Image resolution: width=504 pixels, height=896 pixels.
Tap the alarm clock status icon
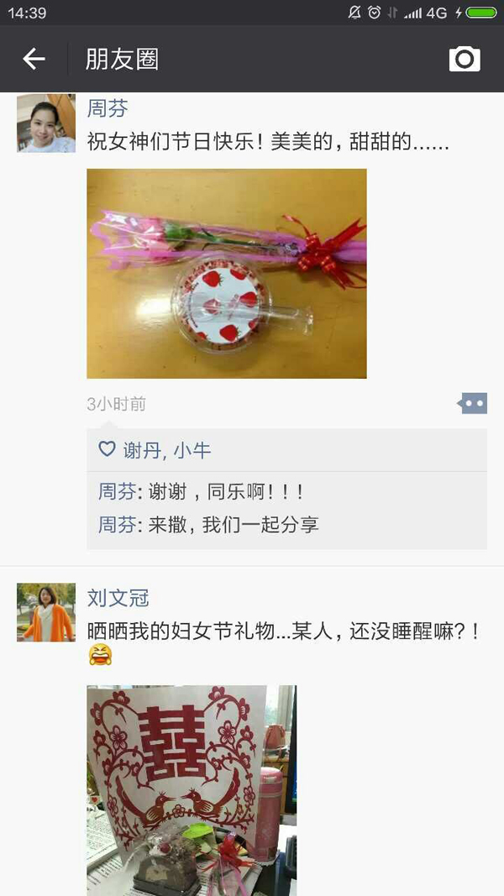(x=375, y=13)
